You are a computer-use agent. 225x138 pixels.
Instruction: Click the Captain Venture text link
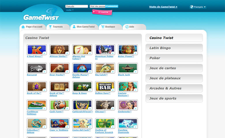(123, 94)
